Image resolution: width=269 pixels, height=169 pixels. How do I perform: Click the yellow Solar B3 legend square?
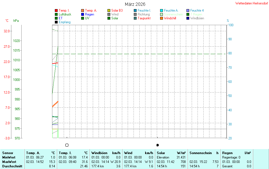coord(109,10)
